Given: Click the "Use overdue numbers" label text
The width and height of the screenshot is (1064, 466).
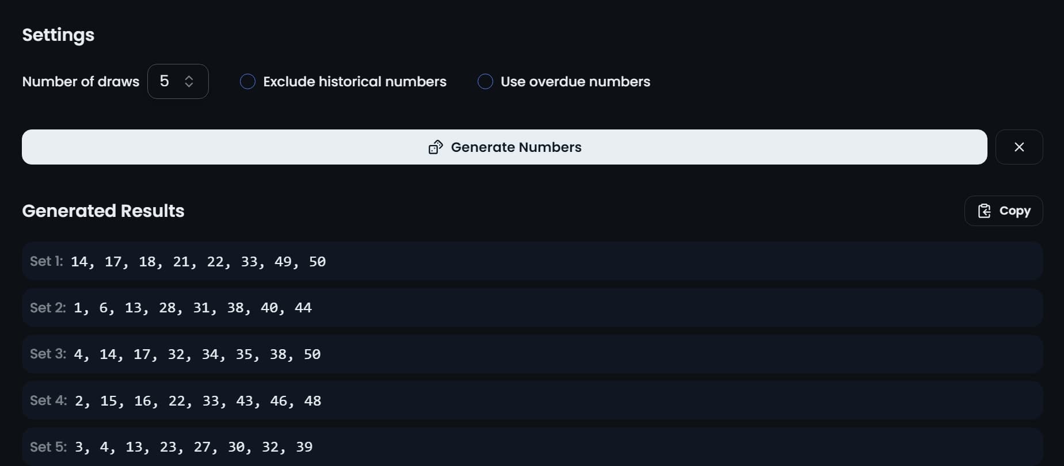Looking at the screenshot, I should [x=575, y=82].
